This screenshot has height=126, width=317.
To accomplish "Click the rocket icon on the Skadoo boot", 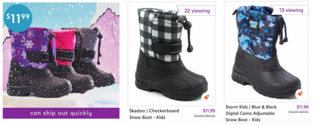I will (206, 97).
